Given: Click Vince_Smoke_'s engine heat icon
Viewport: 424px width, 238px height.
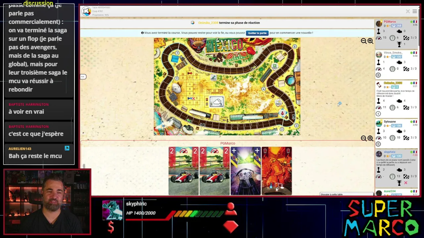Looking at the screenshot, I should [x=399, y=62].
